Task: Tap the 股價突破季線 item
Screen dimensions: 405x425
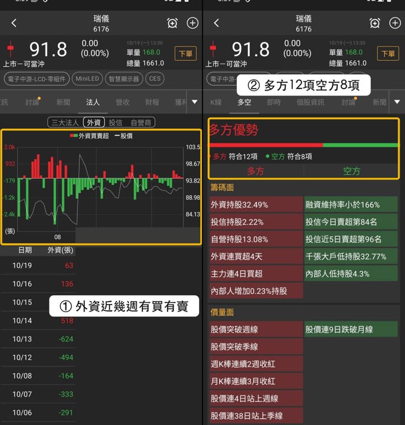Action: 256,346
